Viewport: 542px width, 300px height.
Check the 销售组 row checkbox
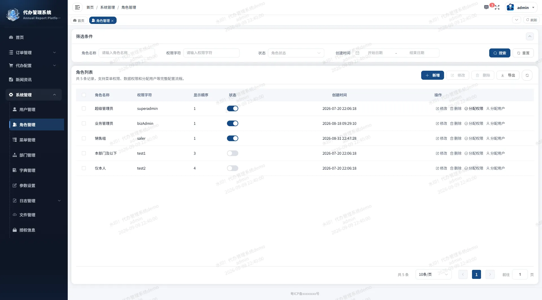click(x=84, y=139)
